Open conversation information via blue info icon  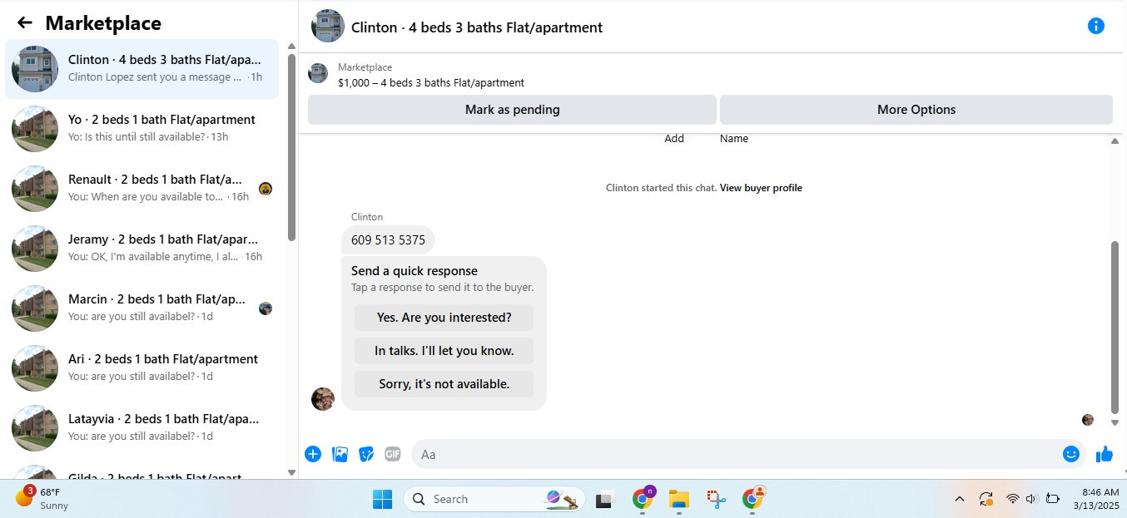coord(1096,26)
